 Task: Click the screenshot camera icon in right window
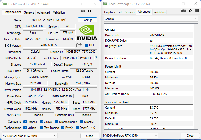pos(183,11)
